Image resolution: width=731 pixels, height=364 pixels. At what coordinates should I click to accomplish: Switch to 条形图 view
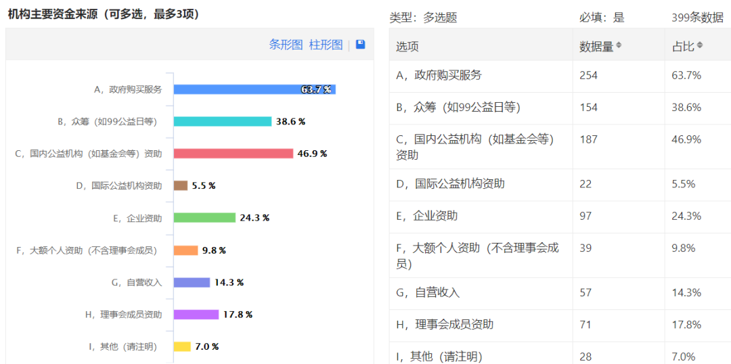click(x=286, y=45)
